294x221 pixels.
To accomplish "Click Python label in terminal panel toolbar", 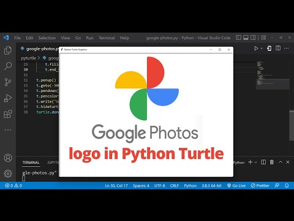I will 239,163.
